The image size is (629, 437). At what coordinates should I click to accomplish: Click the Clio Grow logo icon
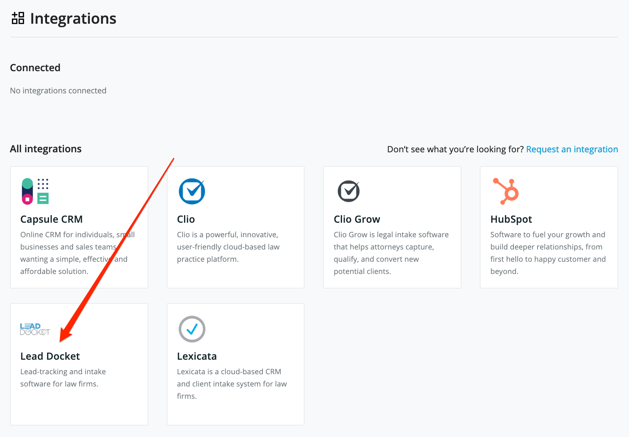coord(349,191)
